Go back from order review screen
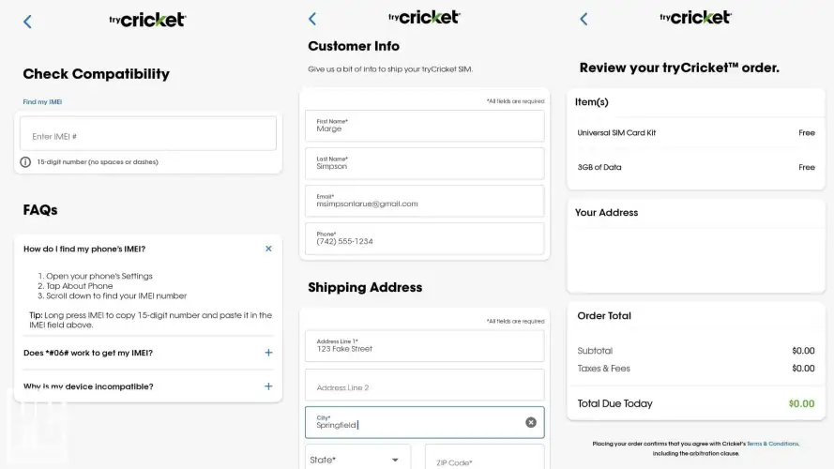 click(584, 19)
